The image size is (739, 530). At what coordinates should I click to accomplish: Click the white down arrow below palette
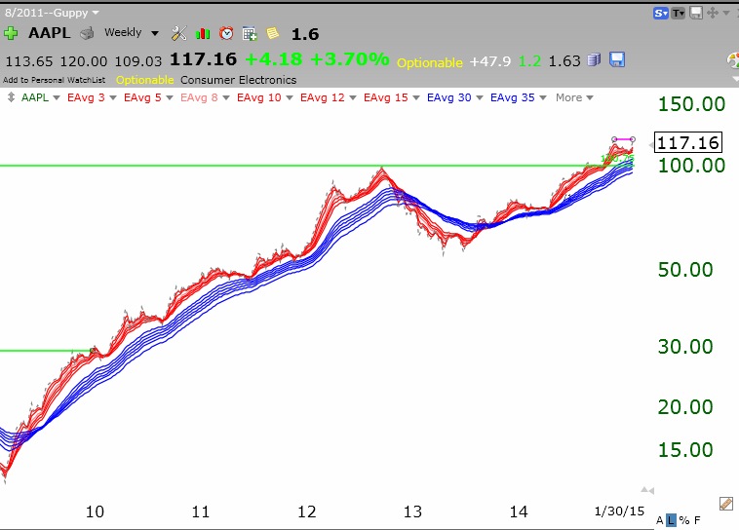(x=736, y=79)
